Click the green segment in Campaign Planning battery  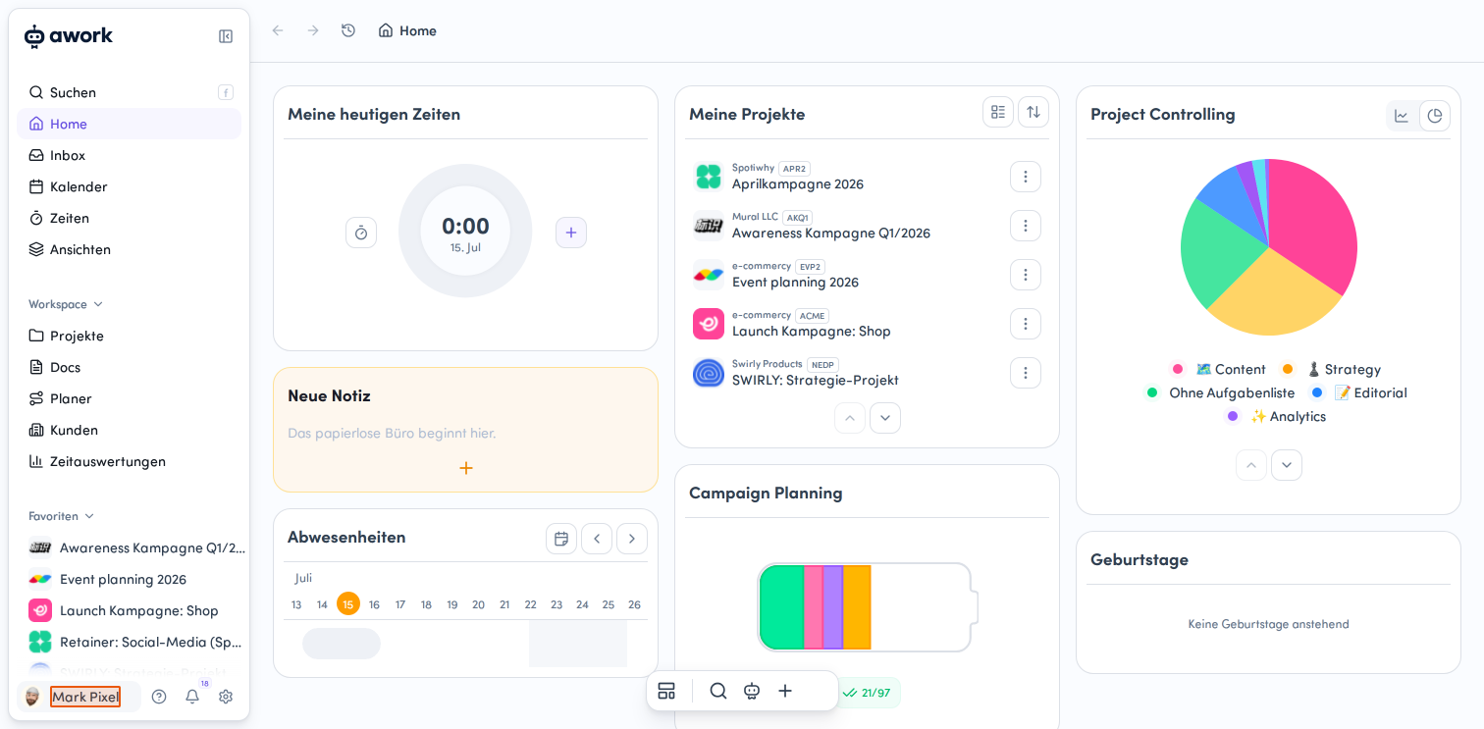pyautogui.click(x=782, y=607)
